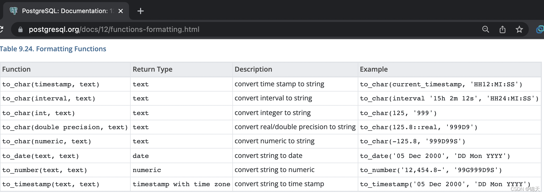Click the Function column header
Screen dimensions: 544x194
pyautogui.click(x=17, y=69)
